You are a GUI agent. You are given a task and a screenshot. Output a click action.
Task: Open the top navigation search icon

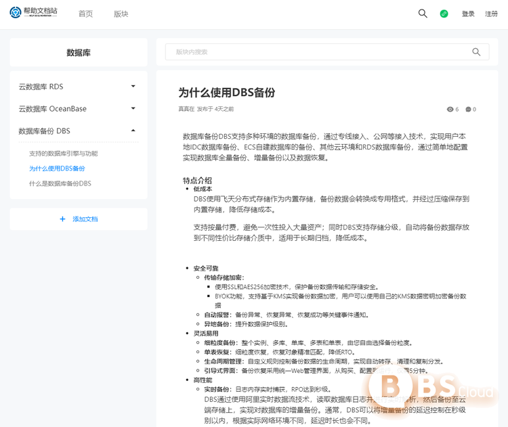tap(423, 14)
